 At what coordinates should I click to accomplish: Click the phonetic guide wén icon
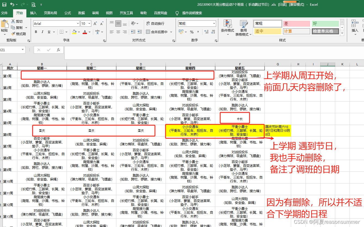(x=97, y=32)
